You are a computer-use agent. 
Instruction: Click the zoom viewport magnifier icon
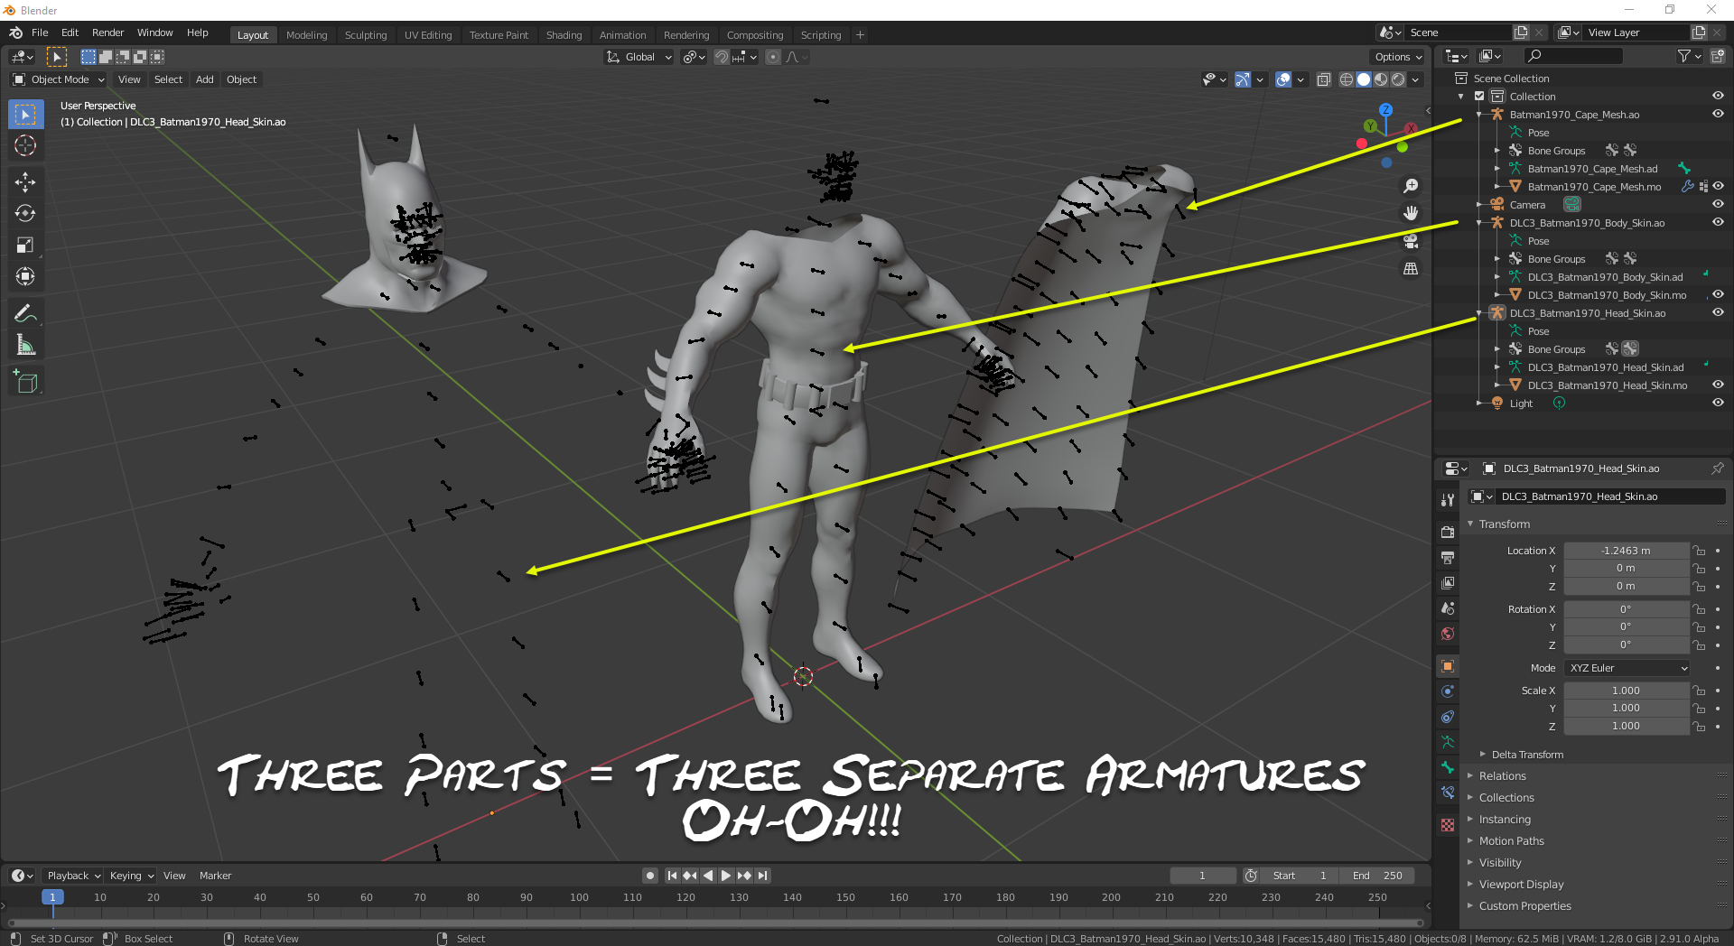(1411, 186)
